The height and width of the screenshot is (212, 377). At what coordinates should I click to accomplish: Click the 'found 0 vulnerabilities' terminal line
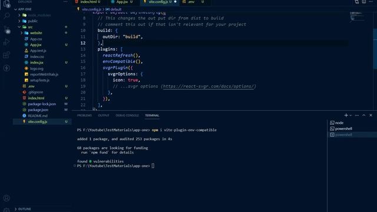coord(100,161)
